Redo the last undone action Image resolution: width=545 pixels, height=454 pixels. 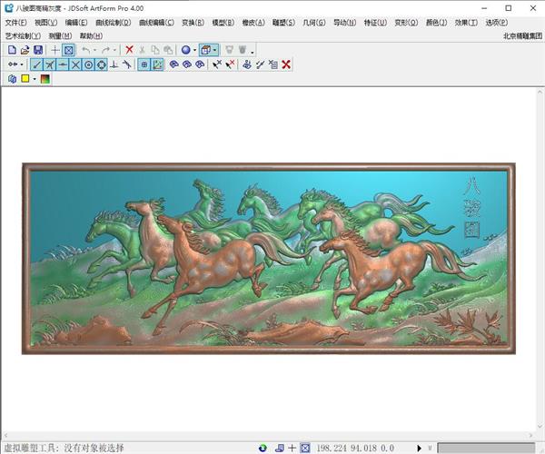105,50
